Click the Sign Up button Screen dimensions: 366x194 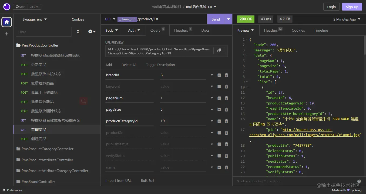pyautogui.click(x=352, y=7)
